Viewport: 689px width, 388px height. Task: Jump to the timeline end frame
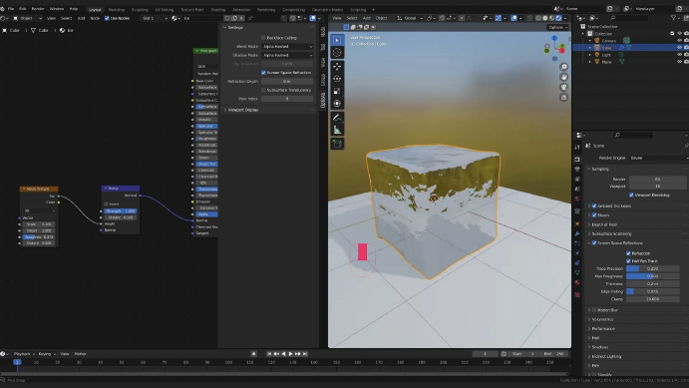pyautogui.click(x=305, y=354)
